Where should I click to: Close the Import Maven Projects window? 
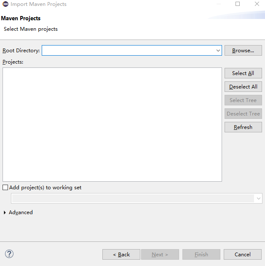click(257, 4)
